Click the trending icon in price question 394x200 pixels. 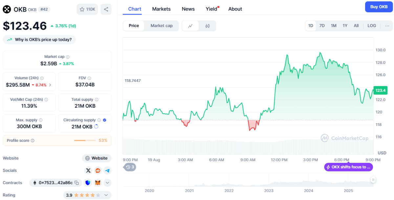click(10, 40)
